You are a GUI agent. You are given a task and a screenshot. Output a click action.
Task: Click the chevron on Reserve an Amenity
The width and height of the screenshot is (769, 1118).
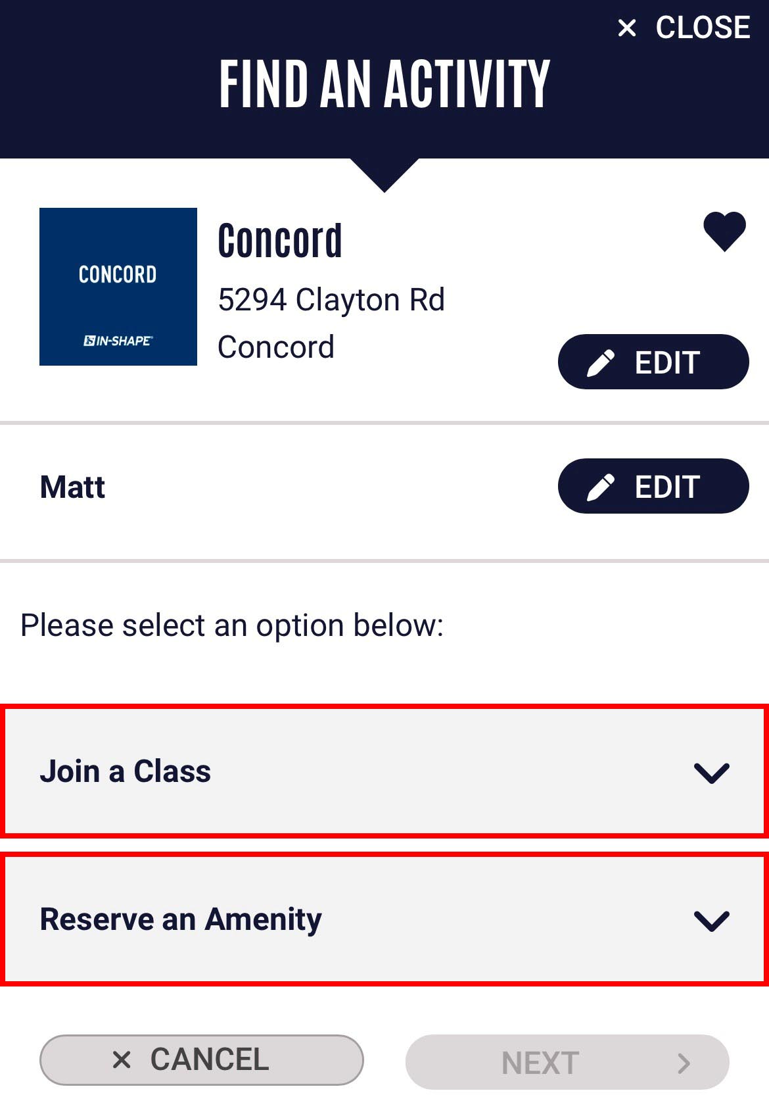point(711,921)
